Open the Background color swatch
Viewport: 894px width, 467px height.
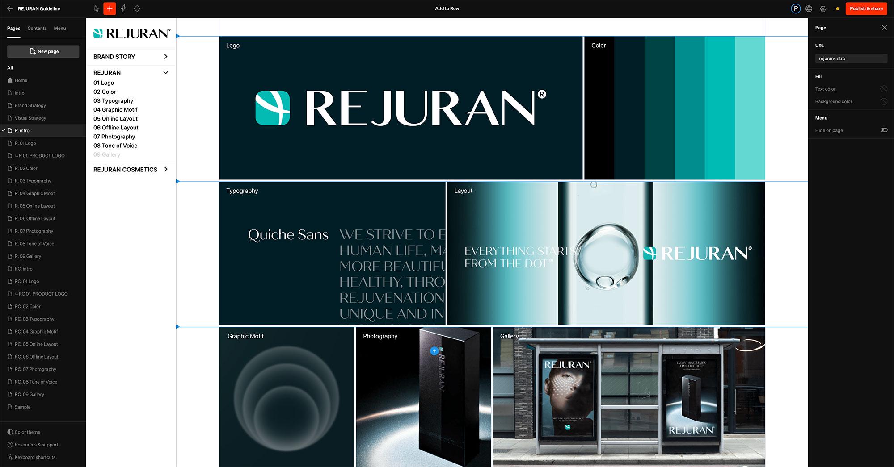coord(884,101)
